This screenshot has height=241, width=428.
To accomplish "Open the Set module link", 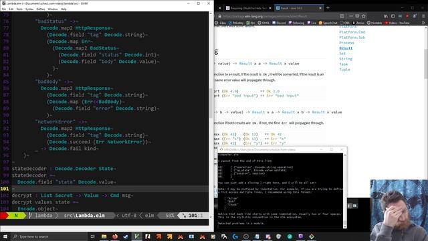I will [x=342, y=54].
